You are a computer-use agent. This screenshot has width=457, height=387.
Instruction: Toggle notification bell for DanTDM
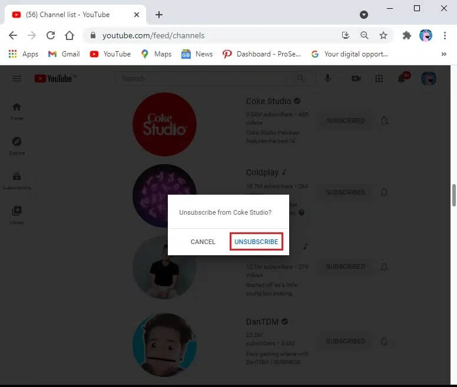385,341
